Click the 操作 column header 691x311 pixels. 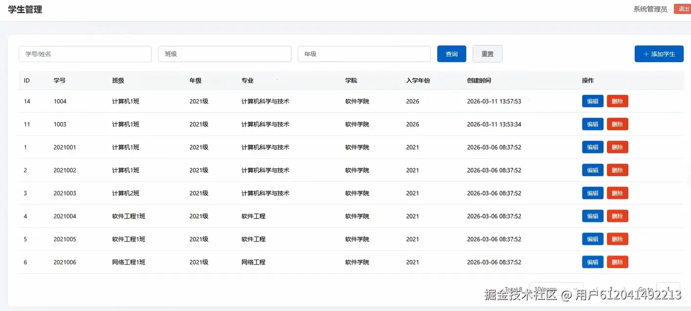point(588,80)
